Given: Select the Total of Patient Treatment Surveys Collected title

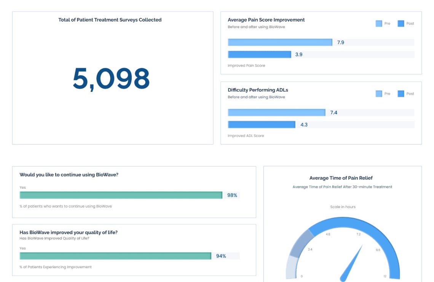Looking at the screenshot, I should (x=110, y=20).
